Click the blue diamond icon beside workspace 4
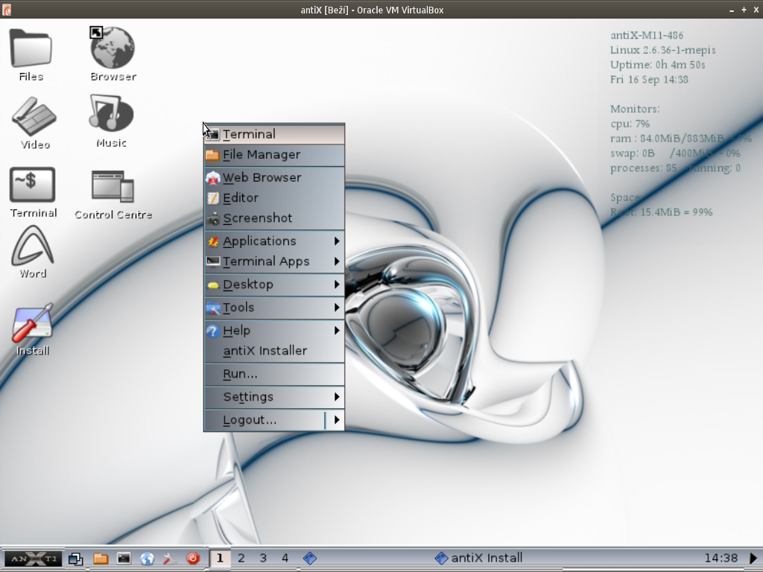 click(310, 559)
